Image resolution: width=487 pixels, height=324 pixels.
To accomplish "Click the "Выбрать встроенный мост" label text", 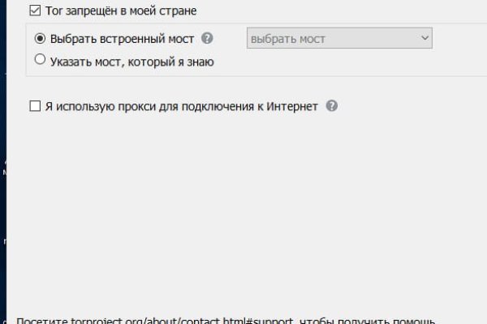I will 122,38.
